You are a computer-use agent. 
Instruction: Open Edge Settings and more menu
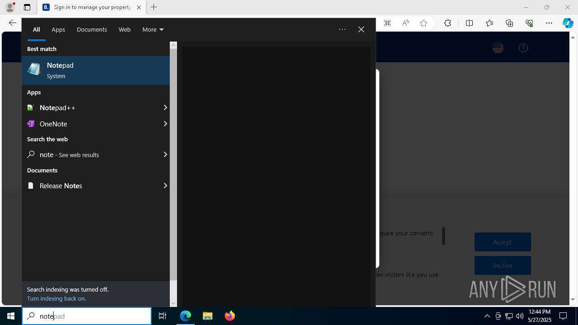pos(549,23)
